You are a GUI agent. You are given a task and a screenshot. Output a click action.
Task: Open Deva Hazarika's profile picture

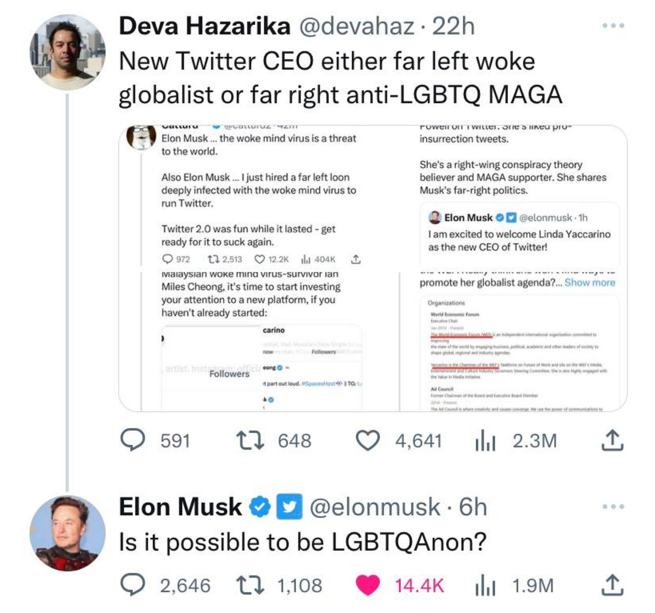click(68, 52)
